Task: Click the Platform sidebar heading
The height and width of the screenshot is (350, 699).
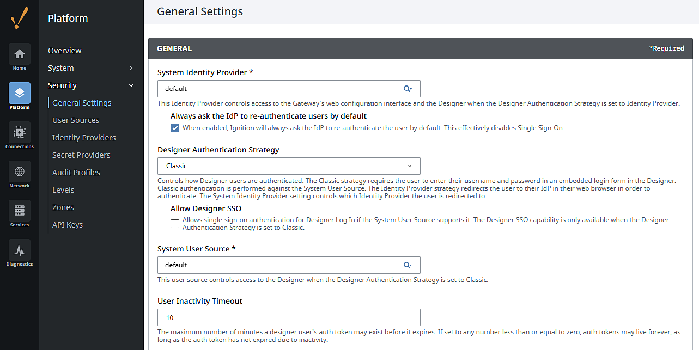Action: (x=68, y=18)
